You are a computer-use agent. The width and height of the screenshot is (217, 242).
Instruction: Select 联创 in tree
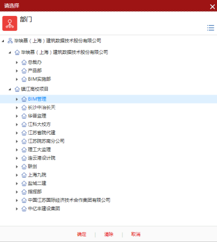(x=32, y=166)
